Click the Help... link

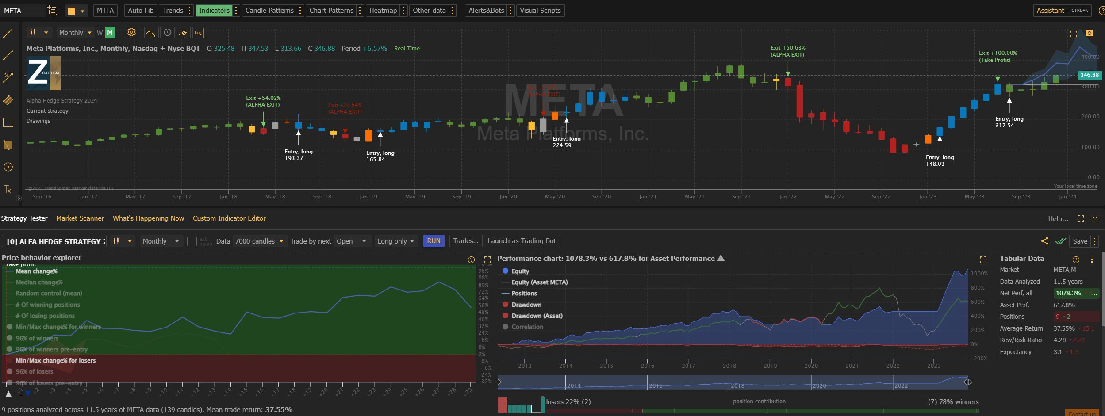(x=1058, y=219)
